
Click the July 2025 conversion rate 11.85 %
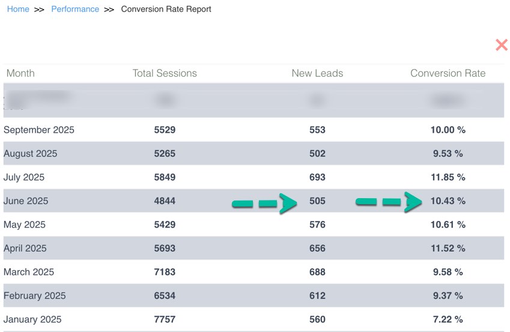[x=448, y=177]
